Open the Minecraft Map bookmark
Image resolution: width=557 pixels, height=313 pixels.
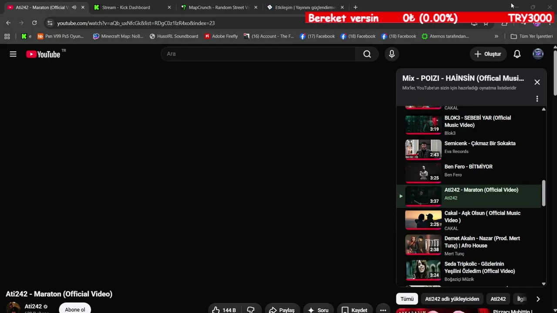click(x=118, y=37)
